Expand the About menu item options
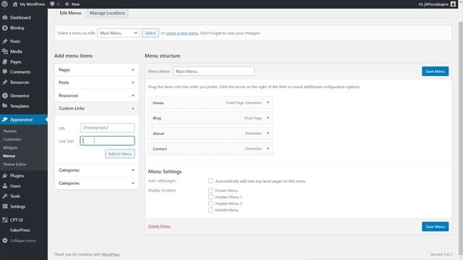This screenshot has height=260, width=463. [x=268, y=133]
